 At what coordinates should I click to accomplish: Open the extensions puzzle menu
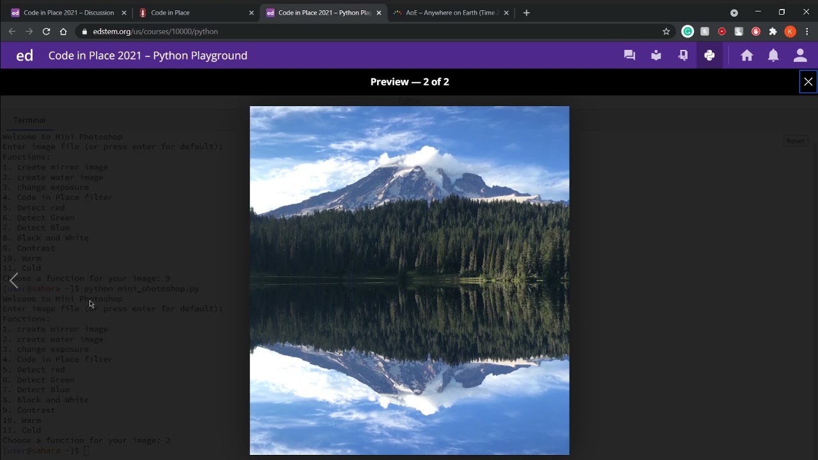coord(773,31)
